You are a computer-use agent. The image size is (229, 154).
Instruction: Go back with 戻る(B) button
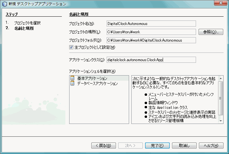(x=103, y=146)
